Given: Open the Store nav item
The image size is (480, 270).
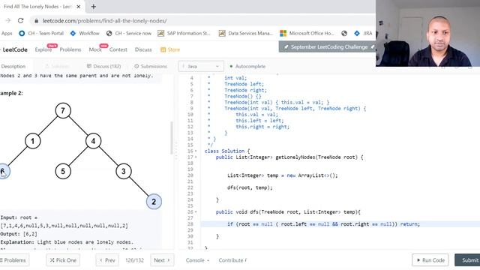Looking at the screenshot, I should coord(170,49).
